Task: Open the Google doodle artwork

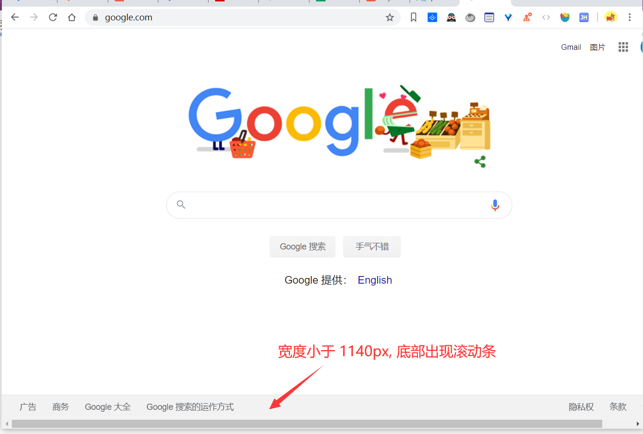Action: (x=339, y=122)
